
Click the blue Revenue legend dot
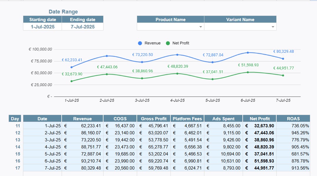[140, 43]
